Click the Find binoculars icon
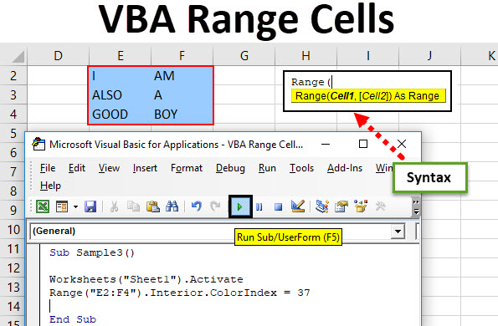 pyautogui.click(x=172, y=206)
